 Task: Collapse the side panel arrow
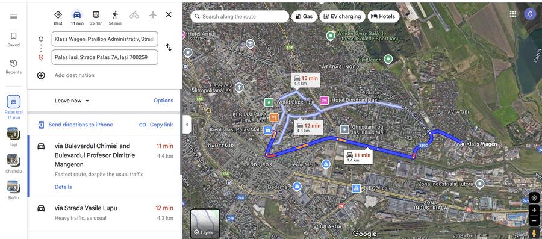187,125
